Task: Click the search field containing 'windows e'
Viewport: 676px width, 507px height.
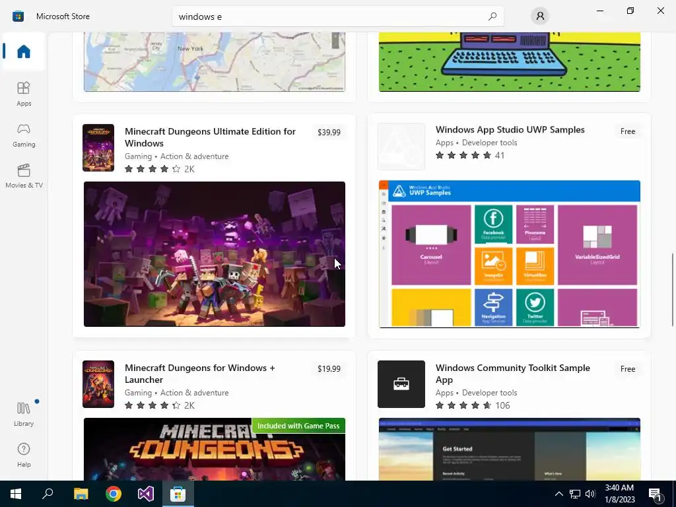Action: [x=337, y=17]
